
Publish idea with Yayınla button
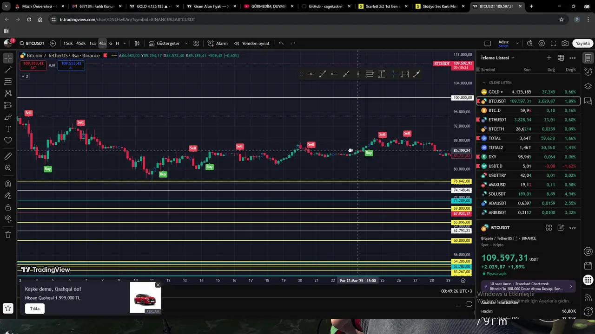point(583,43)
